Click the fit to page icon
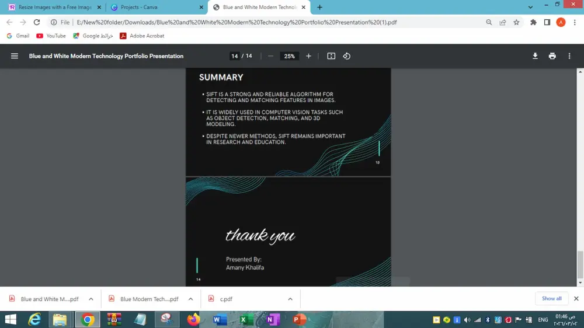Viewport: 584px width, 328px height. click(x=331, y=56)
